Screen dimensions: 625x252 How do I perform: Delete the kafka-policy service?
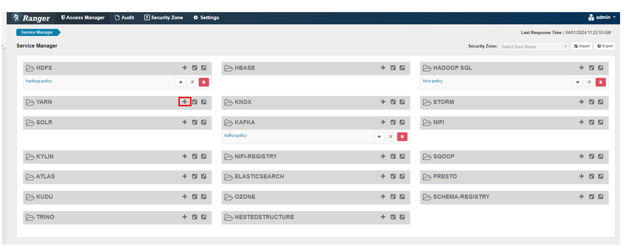402,136
